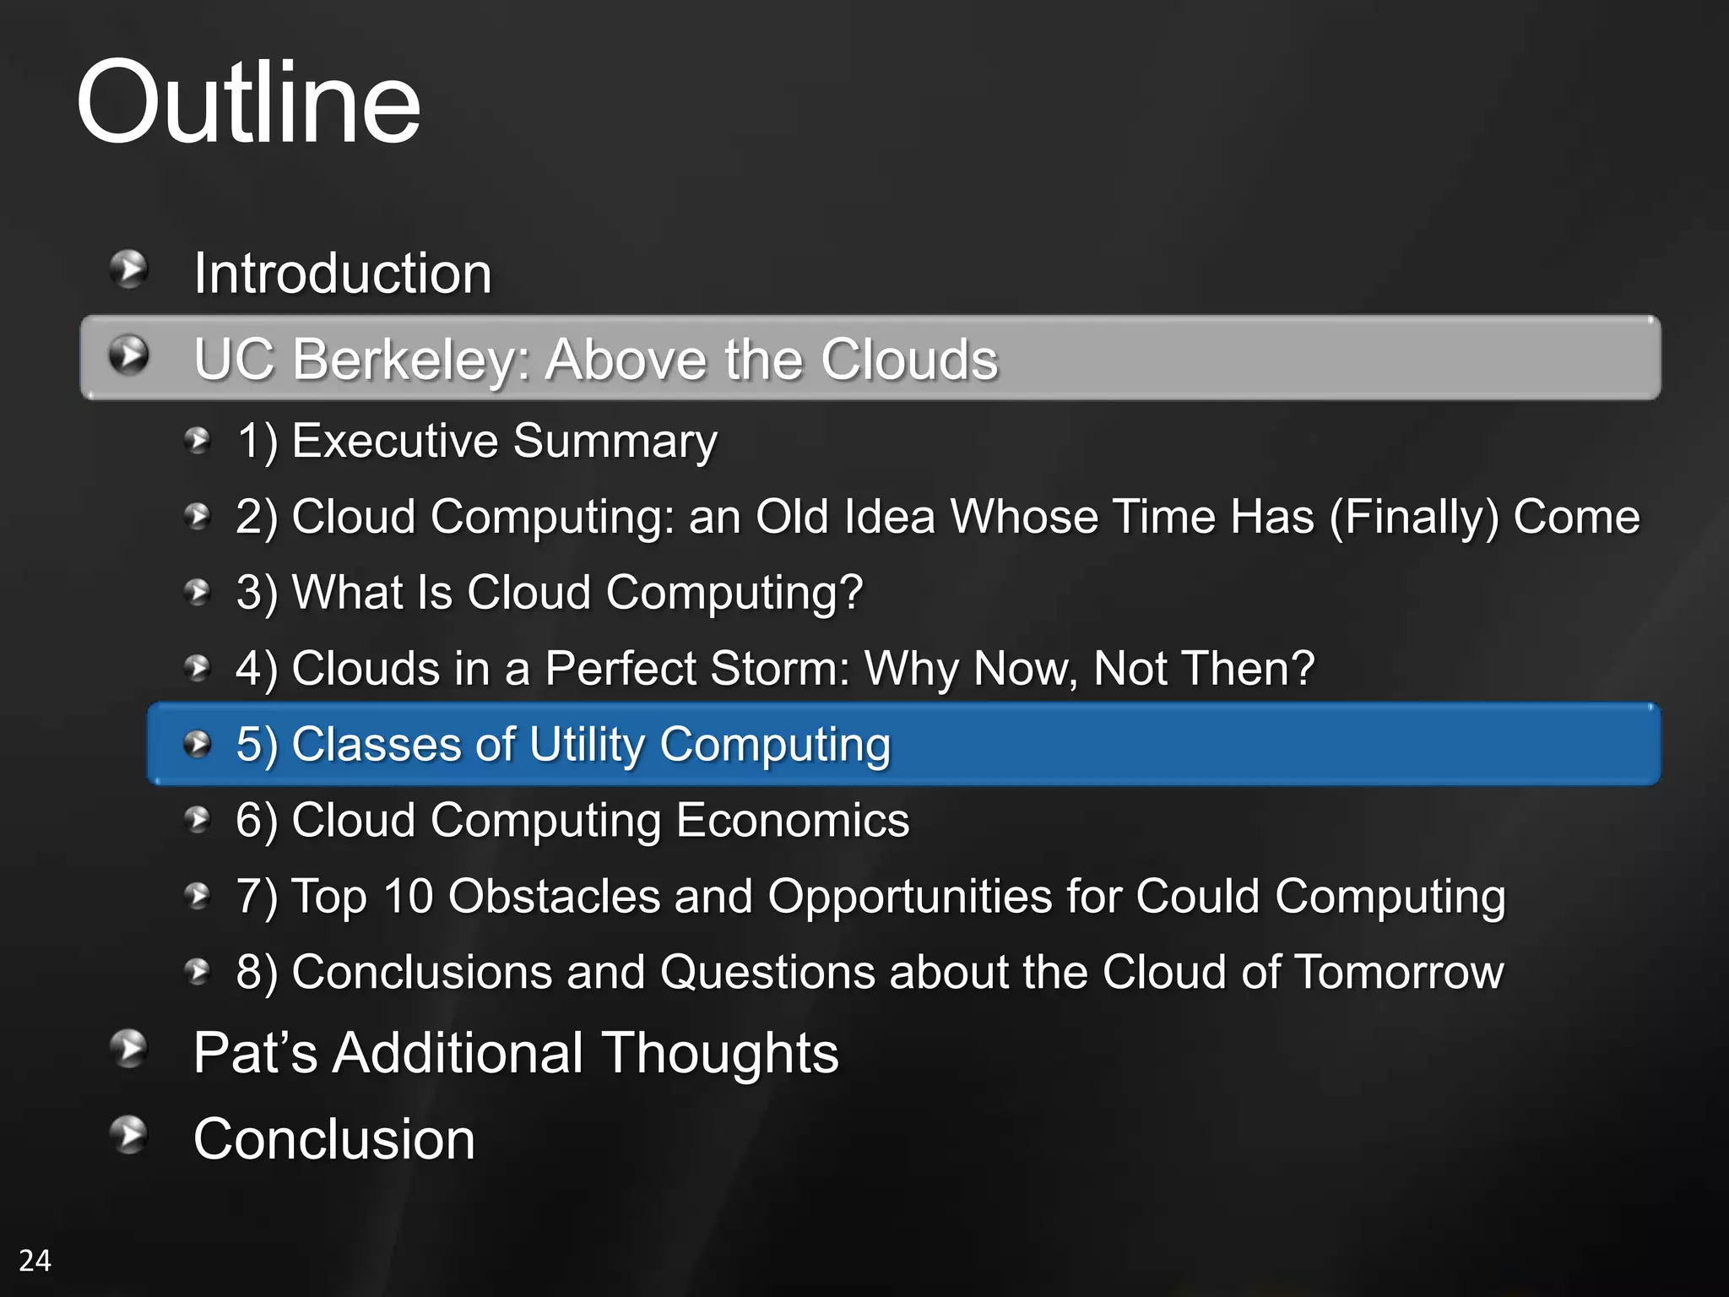Click 2) Cloud Computing: an Old Idea line

(937, 517)
